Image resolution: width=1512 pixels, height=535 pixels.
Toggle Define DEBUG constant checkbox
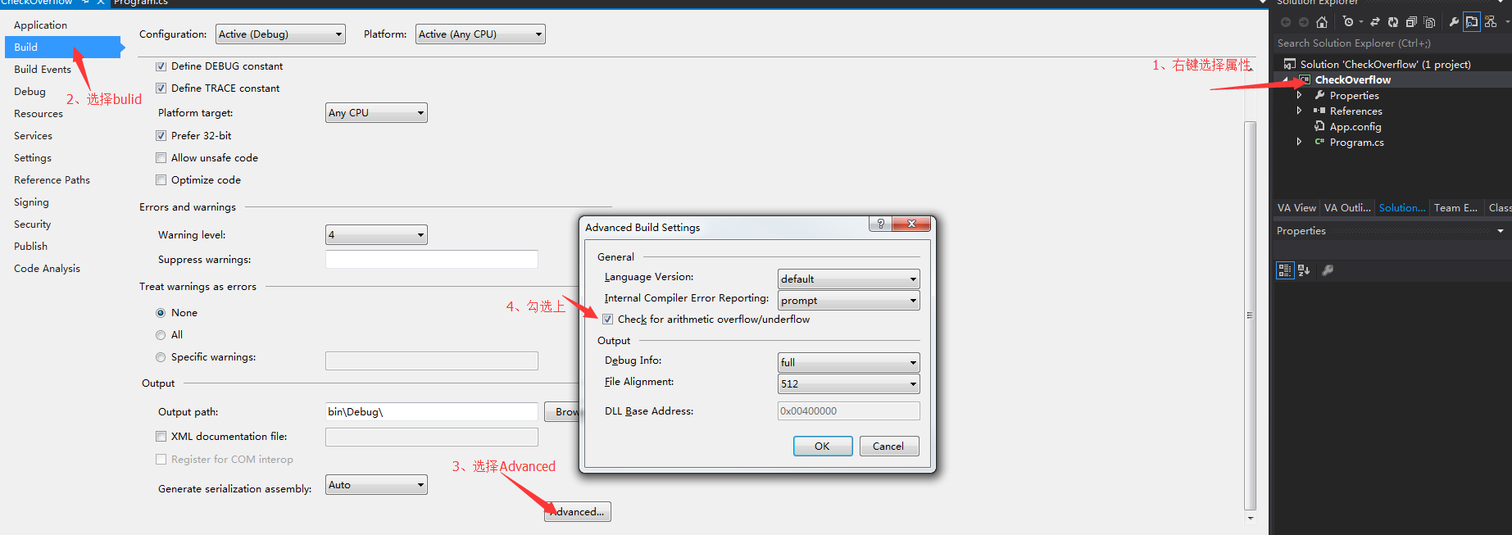161,66
